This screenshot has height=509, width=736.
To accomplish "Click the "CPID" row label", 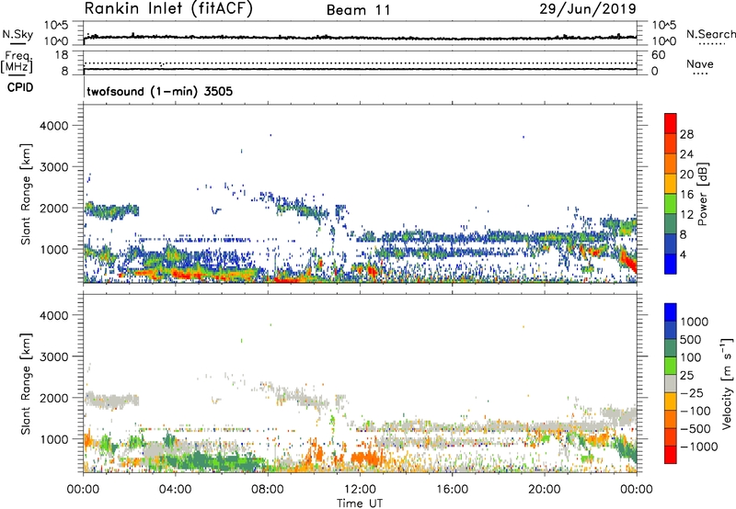I will (20, 87).
